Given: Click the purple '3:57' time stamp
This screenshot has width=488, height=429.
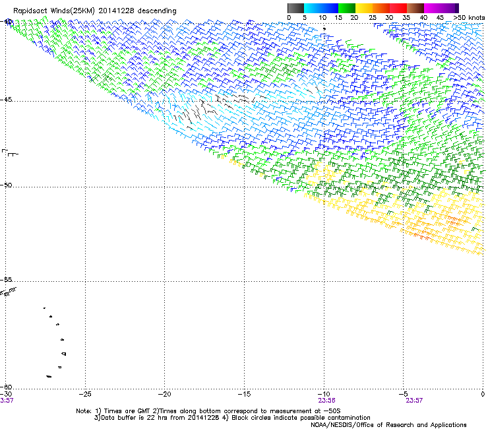Looking at the screenshot, I should [x=7, y=401].
